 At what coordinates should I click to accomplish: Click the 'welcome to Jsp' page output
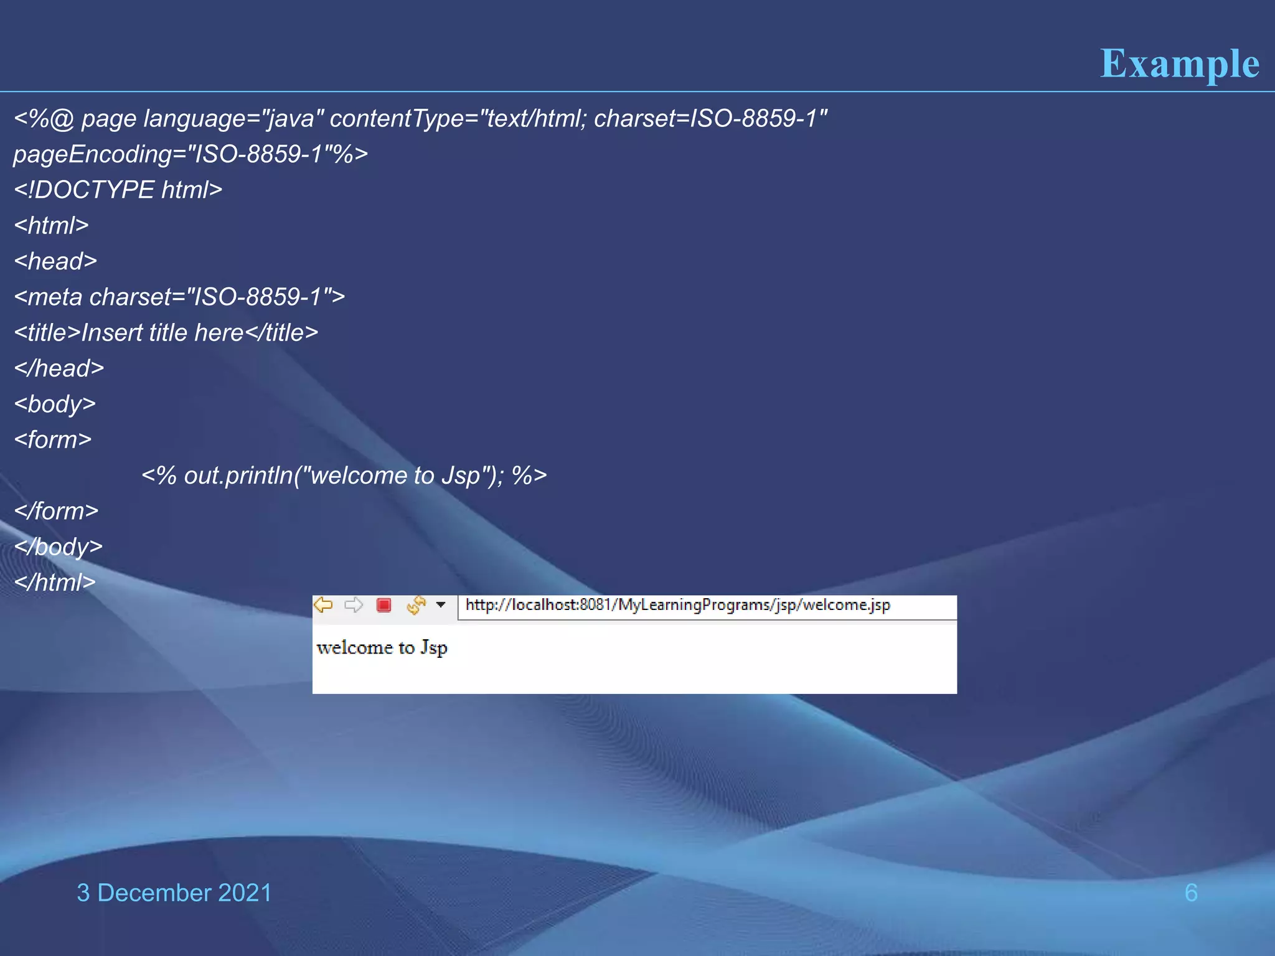[x=382, y=647]
